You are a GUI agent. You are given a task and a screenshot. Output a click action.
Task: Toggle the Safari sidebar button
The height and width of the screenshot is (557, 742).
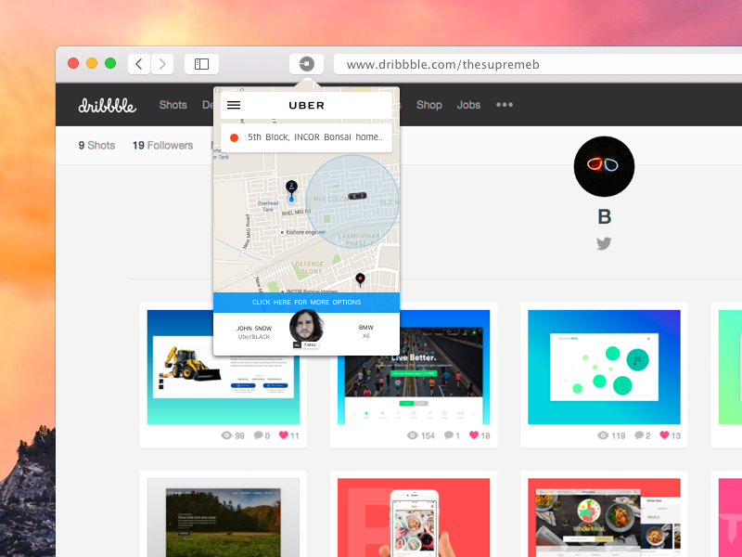pos(201,64)
